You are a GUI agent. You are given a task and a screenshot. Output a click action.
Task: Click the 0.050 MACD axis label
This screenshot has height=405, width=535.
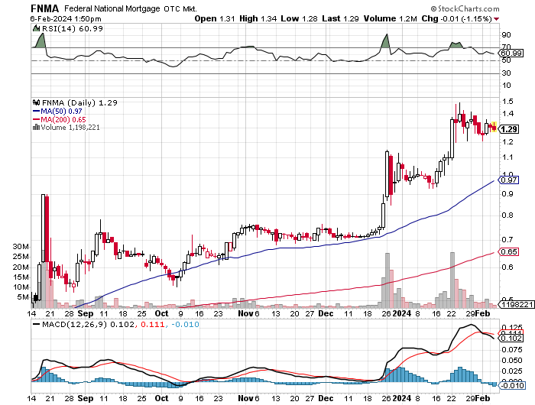pyautogui.click(x=512, y=361)
